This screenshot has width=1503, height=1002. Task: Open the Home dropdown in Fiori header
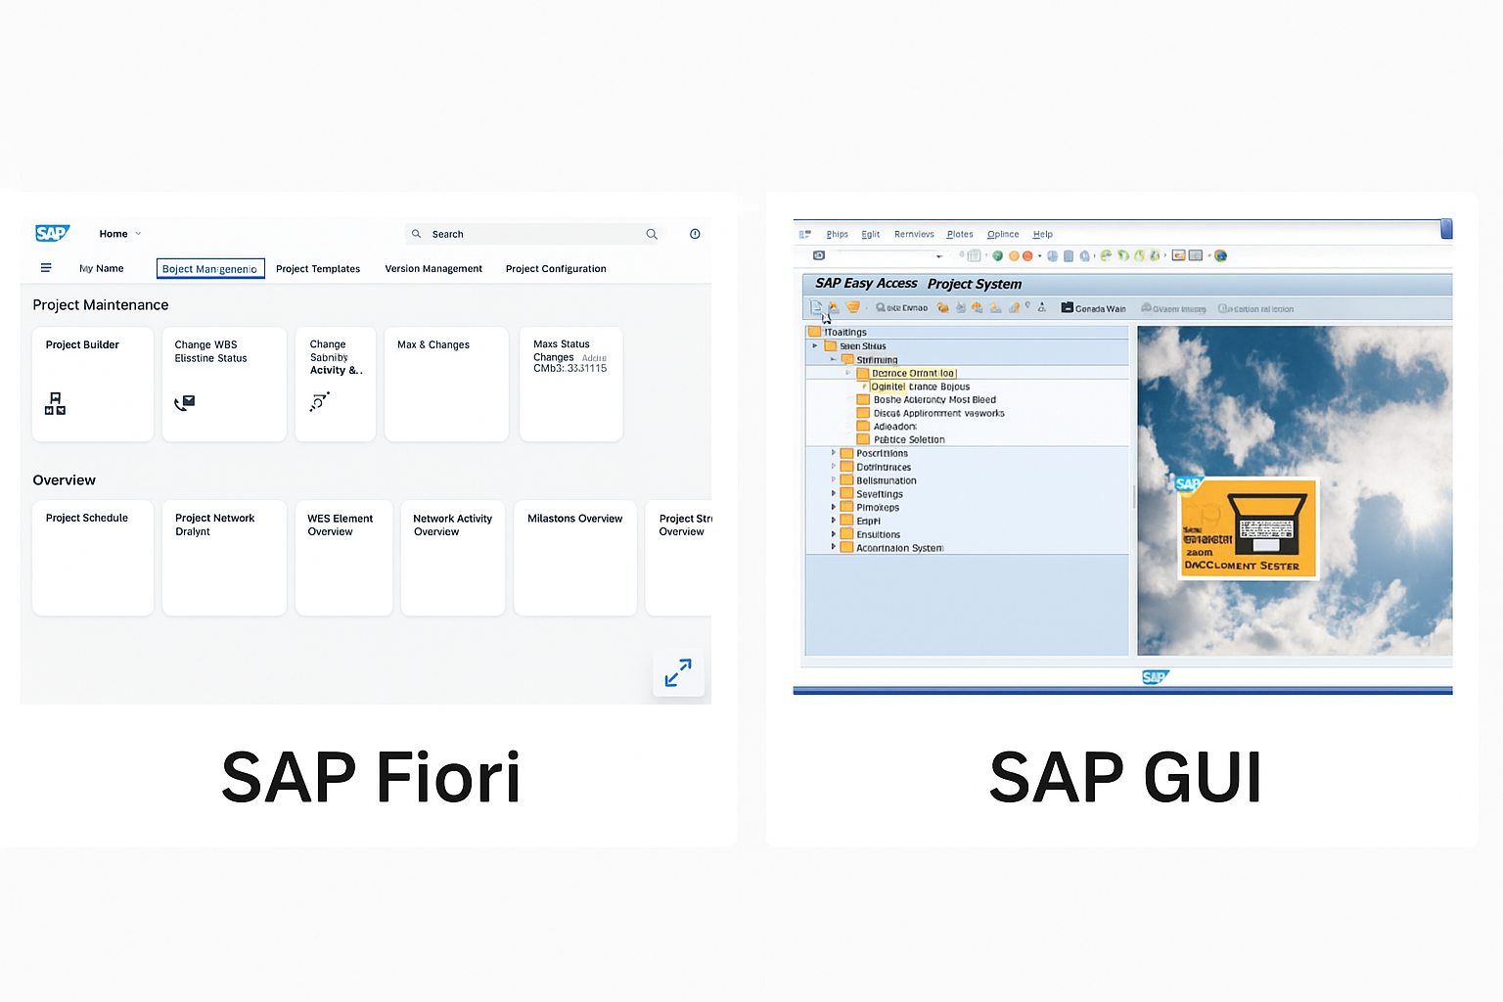pyautogui.click(x=118, y=233)
